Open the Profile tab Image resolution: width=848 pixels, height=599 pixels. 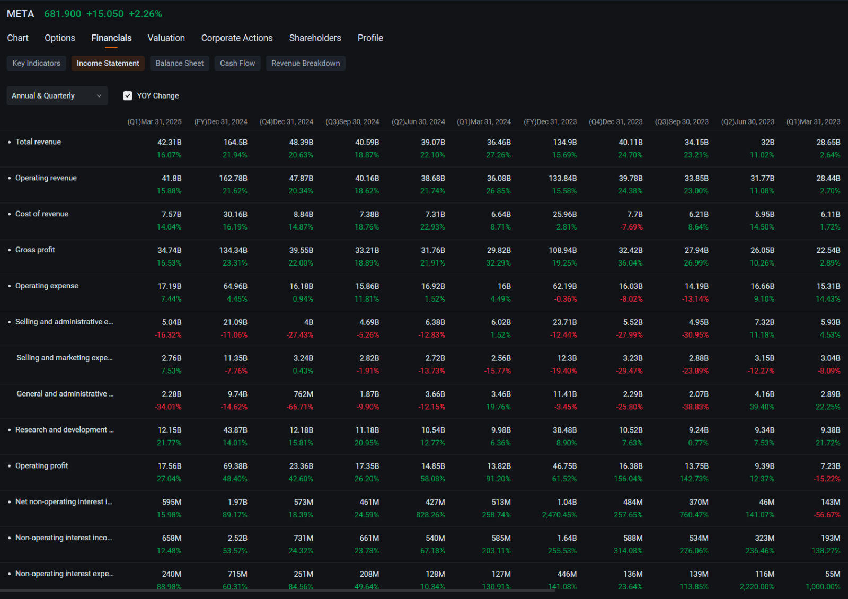point(370,38)
